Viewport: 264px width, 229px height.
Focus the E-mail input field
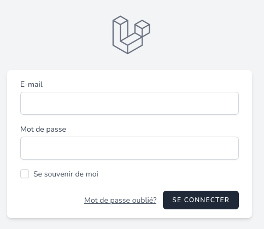[130, 103]
